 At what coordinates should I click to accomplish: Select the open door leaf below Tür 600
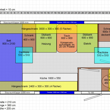point(93,97)
